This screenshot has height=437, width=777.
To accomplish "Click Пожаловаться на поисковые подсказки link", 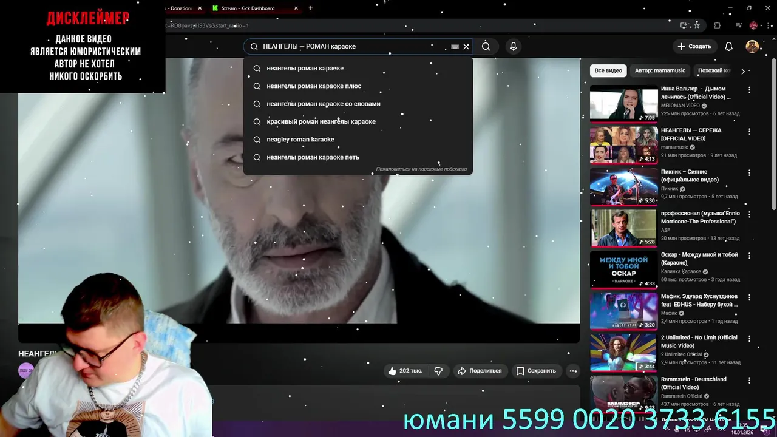I will pyautogui.click(x=421, y=169).
